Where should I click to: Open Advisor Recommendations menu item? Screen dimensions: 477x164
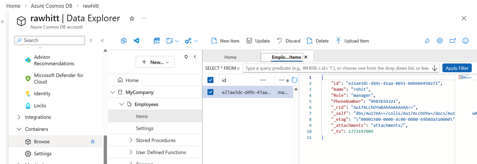click(x=54, y=60)
